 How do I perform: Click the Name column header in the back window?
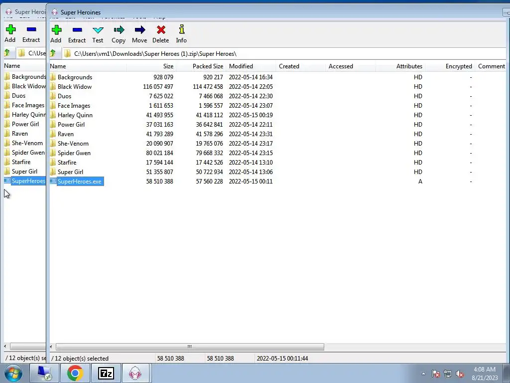[25, 65]
